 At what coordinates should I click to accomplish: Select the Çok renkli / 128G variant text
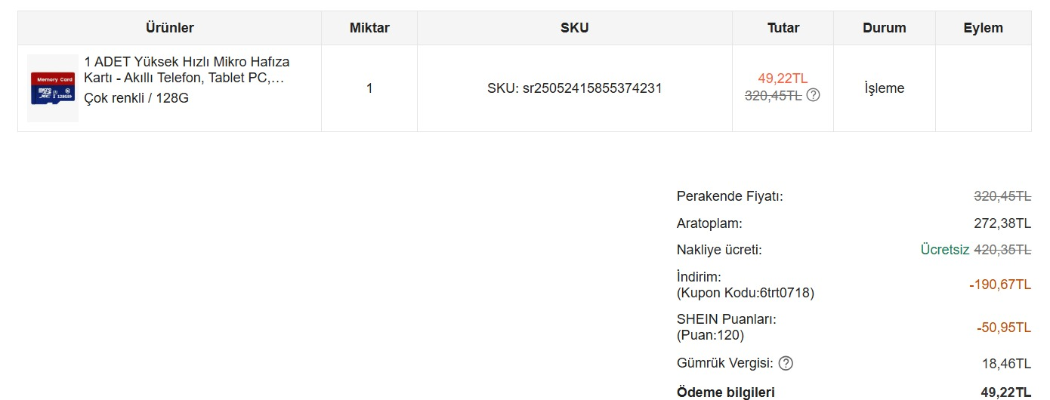click(136, 97)
